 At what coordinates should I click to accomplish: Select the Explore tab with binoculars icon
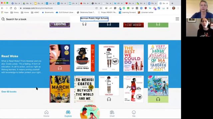tap(68, 114)
